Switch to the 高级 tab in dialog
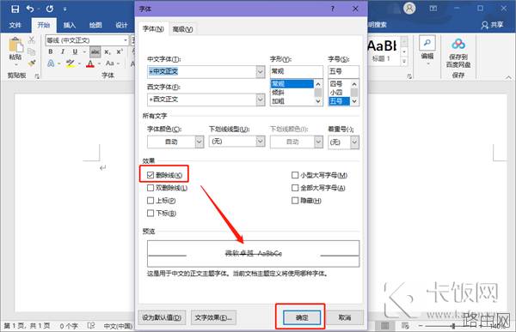 pos(182,29)
